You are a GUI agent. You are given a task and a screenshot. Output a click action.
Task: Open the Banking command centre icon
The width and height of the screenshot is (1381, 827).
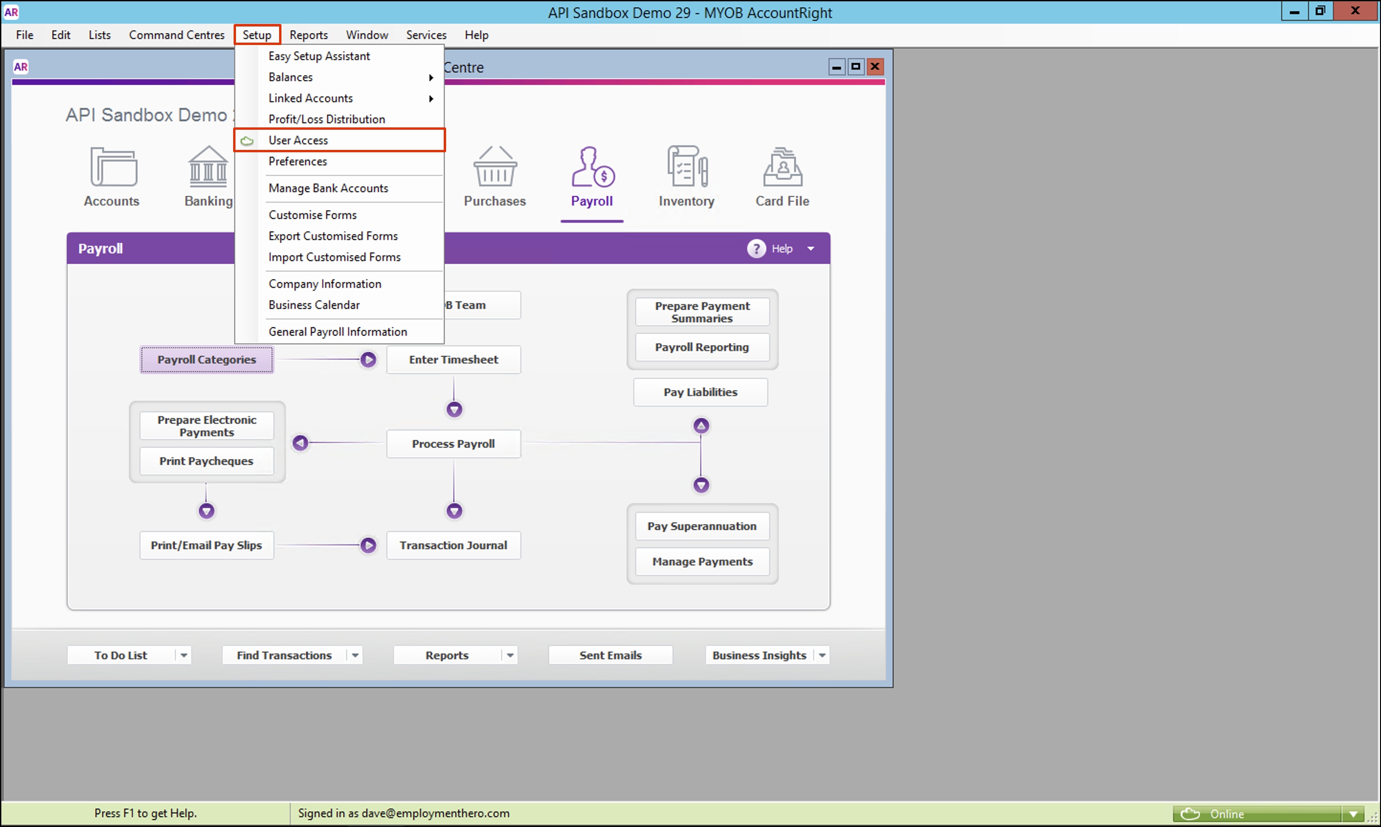208,167
